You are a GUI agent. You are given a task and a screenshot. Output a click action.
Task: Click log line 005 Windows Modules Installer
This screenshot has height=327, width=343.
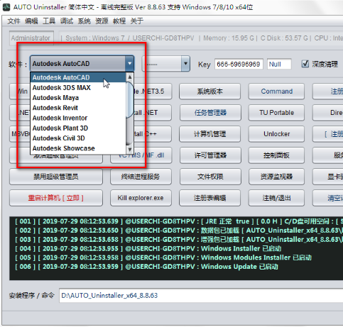tap(163, 257)
